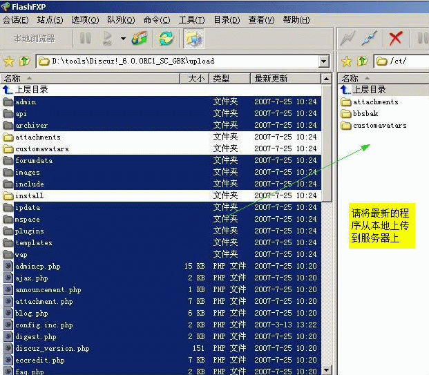Screen dimensions: 429x375
Task: Click the plug disconnect icon in right toolbar
Action: [x=369, y=38]
